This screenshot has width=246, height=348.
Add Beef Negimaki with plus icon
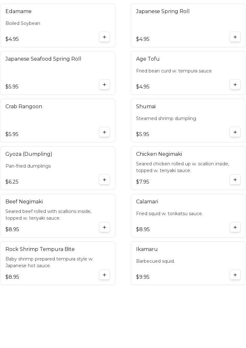click(x=104, y=227)
